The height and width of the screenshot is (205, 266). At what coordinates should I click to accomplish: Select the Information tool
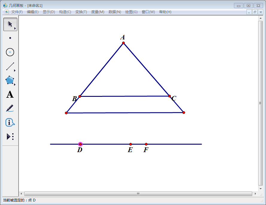tap(10, 122)
